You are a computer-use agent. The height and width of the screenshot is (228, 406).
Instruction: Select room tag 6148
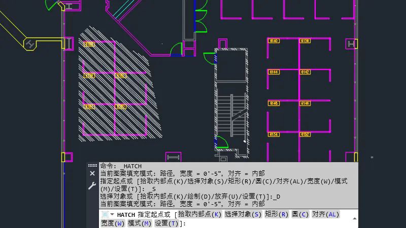274,103
